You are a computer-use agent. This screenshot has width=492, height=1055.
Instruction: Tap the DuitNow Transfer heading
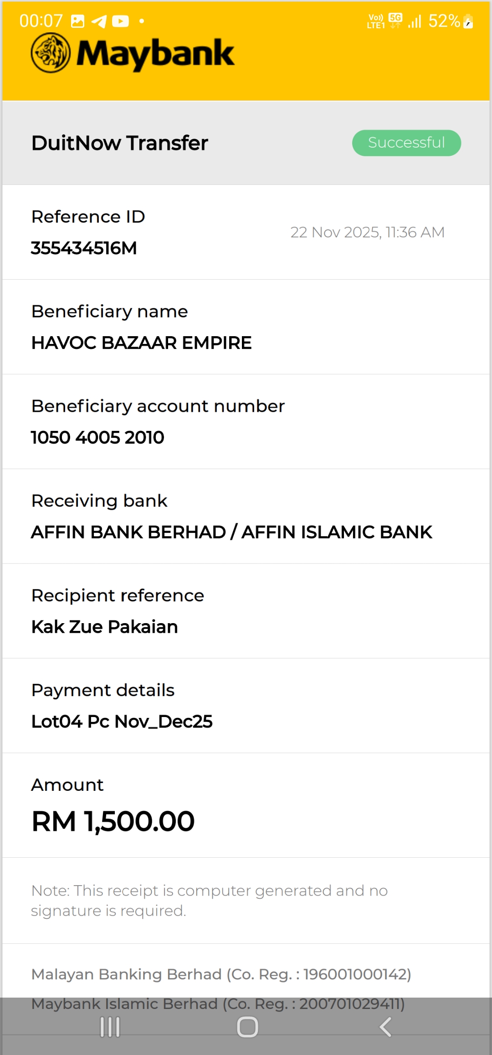[120, 143]
